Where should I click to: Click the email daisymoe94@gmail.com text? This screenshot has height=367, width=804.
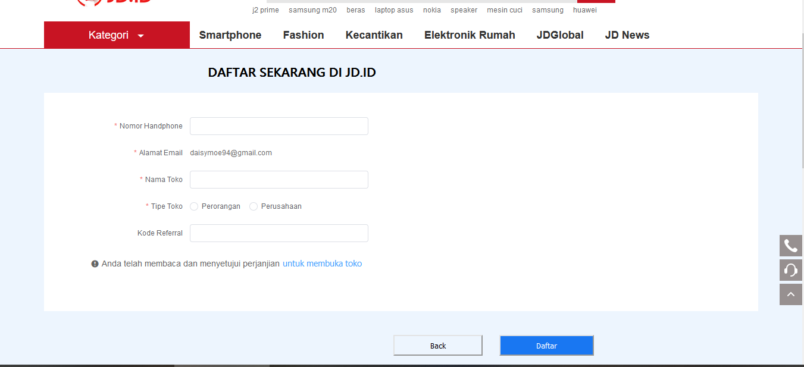pos(231,153)
